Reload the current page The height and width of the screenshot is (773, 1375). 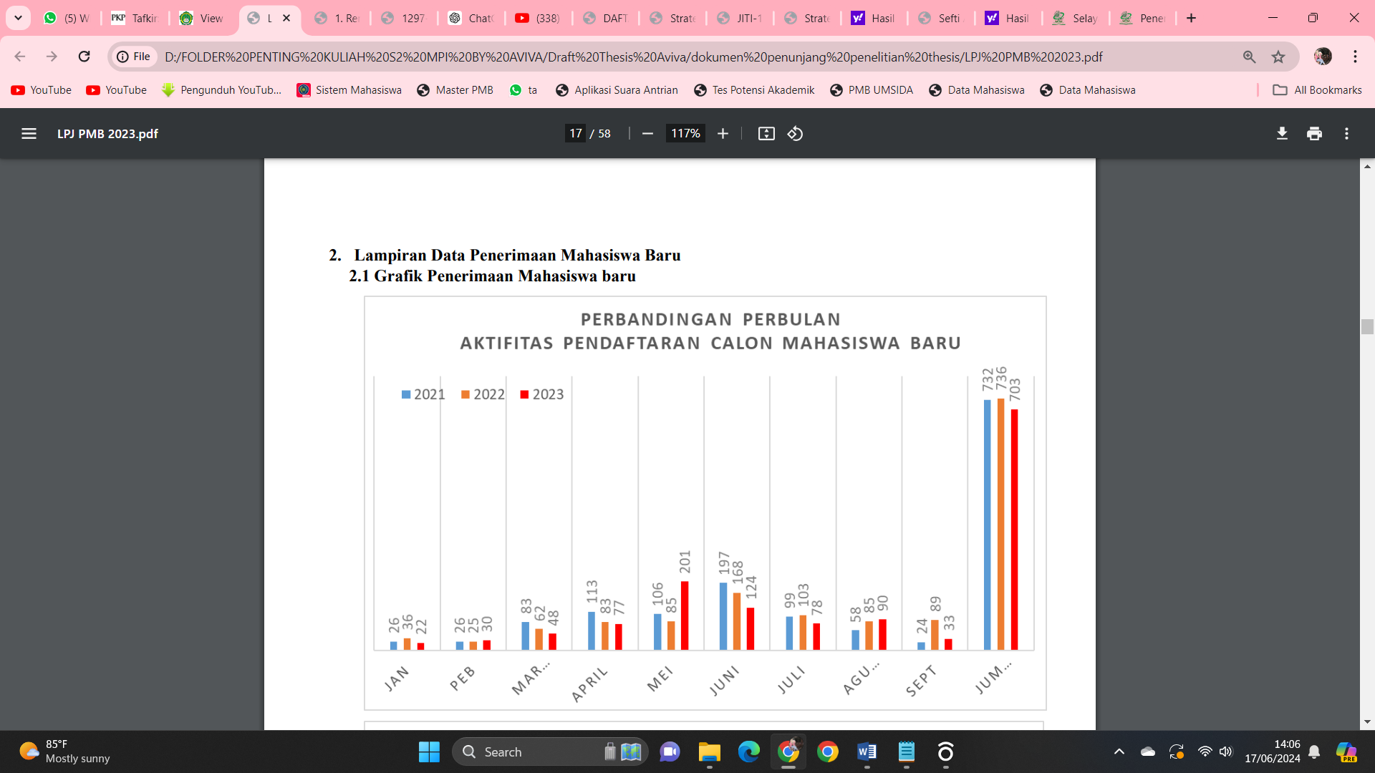85,57
